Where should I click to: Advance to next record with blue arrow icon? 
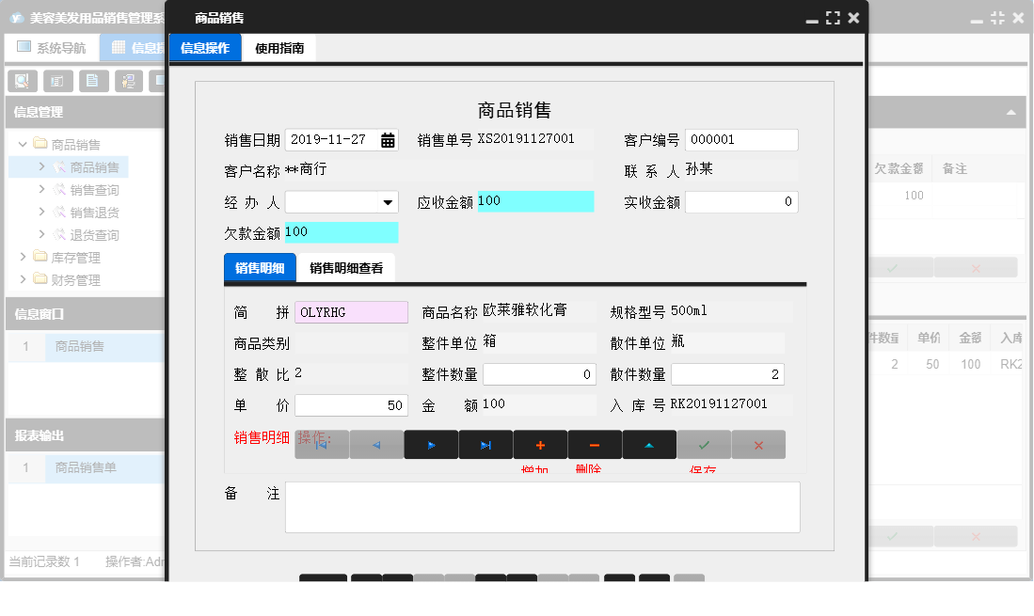click(431, 444)
